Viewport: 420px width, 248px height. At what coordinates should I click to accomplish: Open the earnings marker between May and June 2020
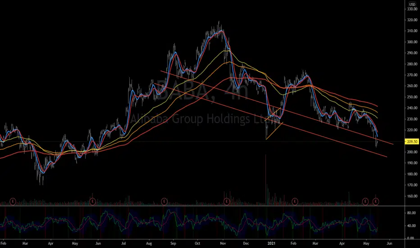pyautogui.click(x=92, y=202)
